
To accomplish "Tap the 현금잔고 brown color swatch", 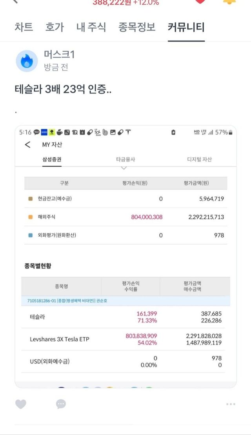I will pyautogui.click(x=31, y=199).
